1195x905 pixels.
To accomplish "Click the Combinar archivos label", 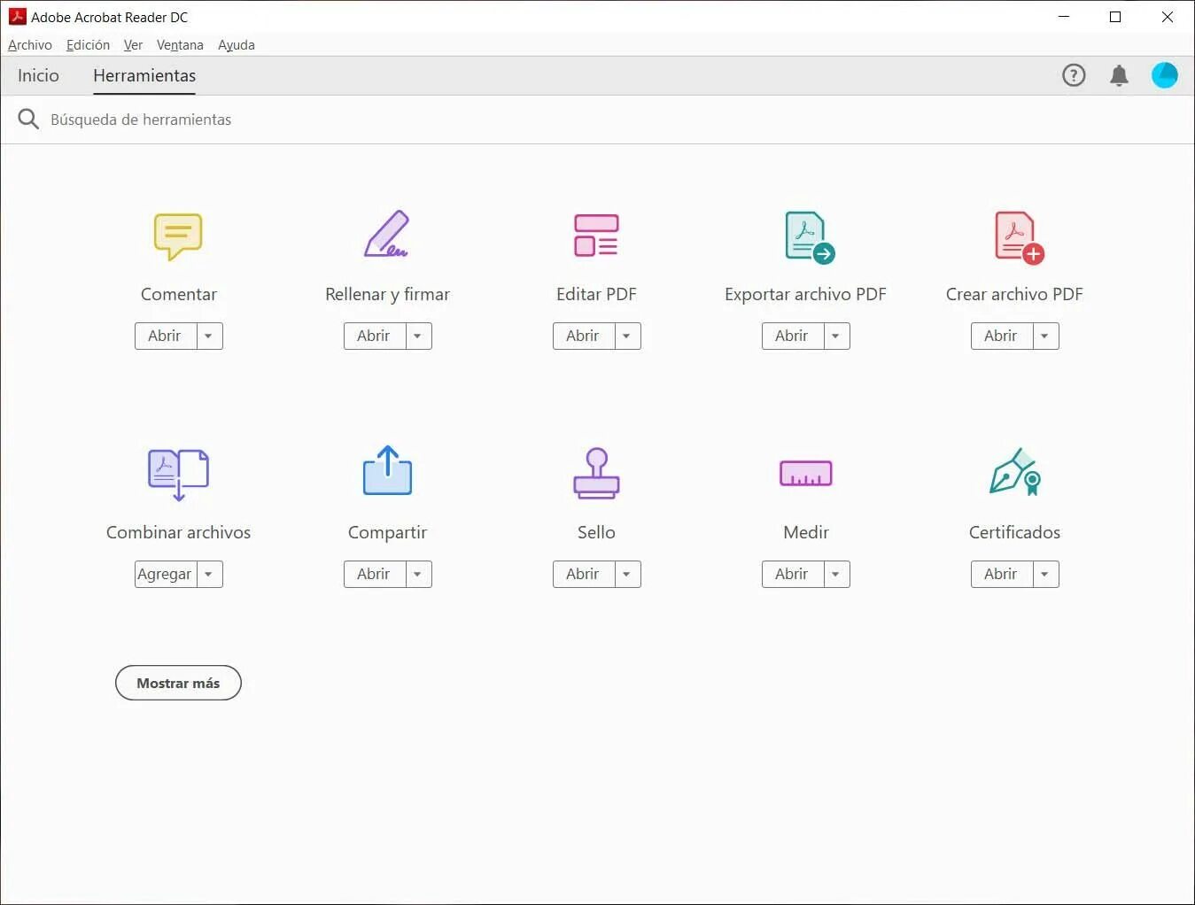I will click(x=178, y=532).
